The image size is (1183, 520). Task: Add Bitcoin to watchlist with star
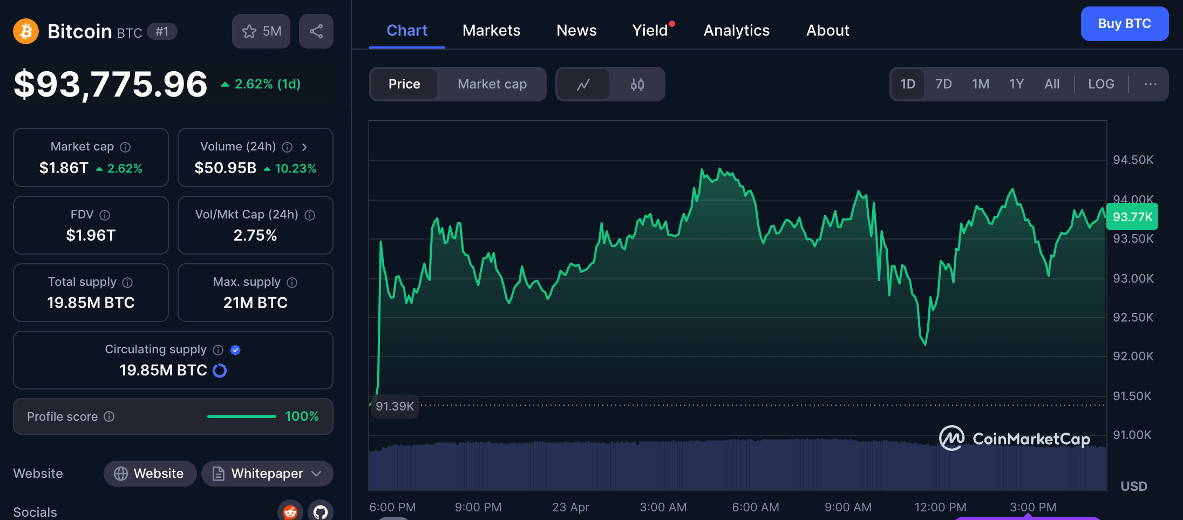point(261,31)
